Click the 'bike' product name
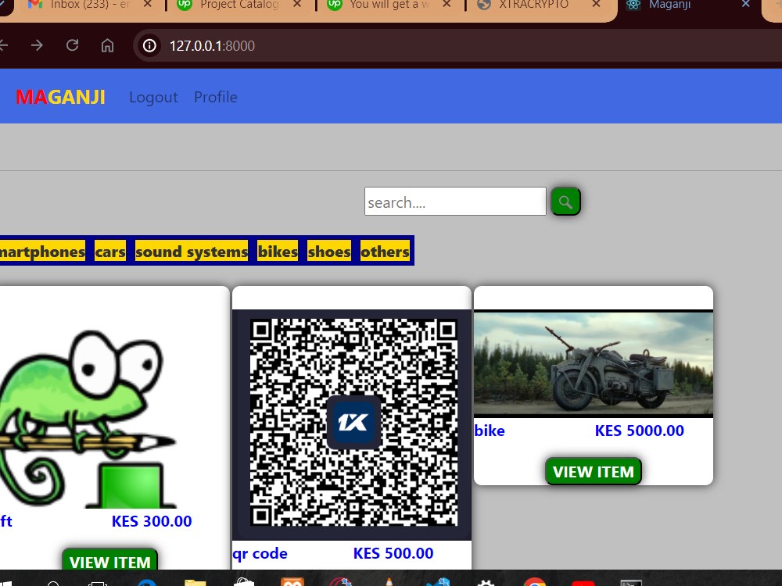 490,431
